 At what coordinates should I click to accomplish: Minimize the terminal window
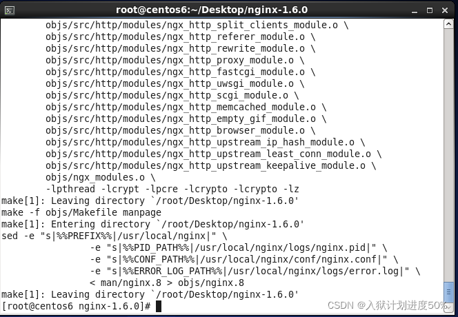coord(414,11)
